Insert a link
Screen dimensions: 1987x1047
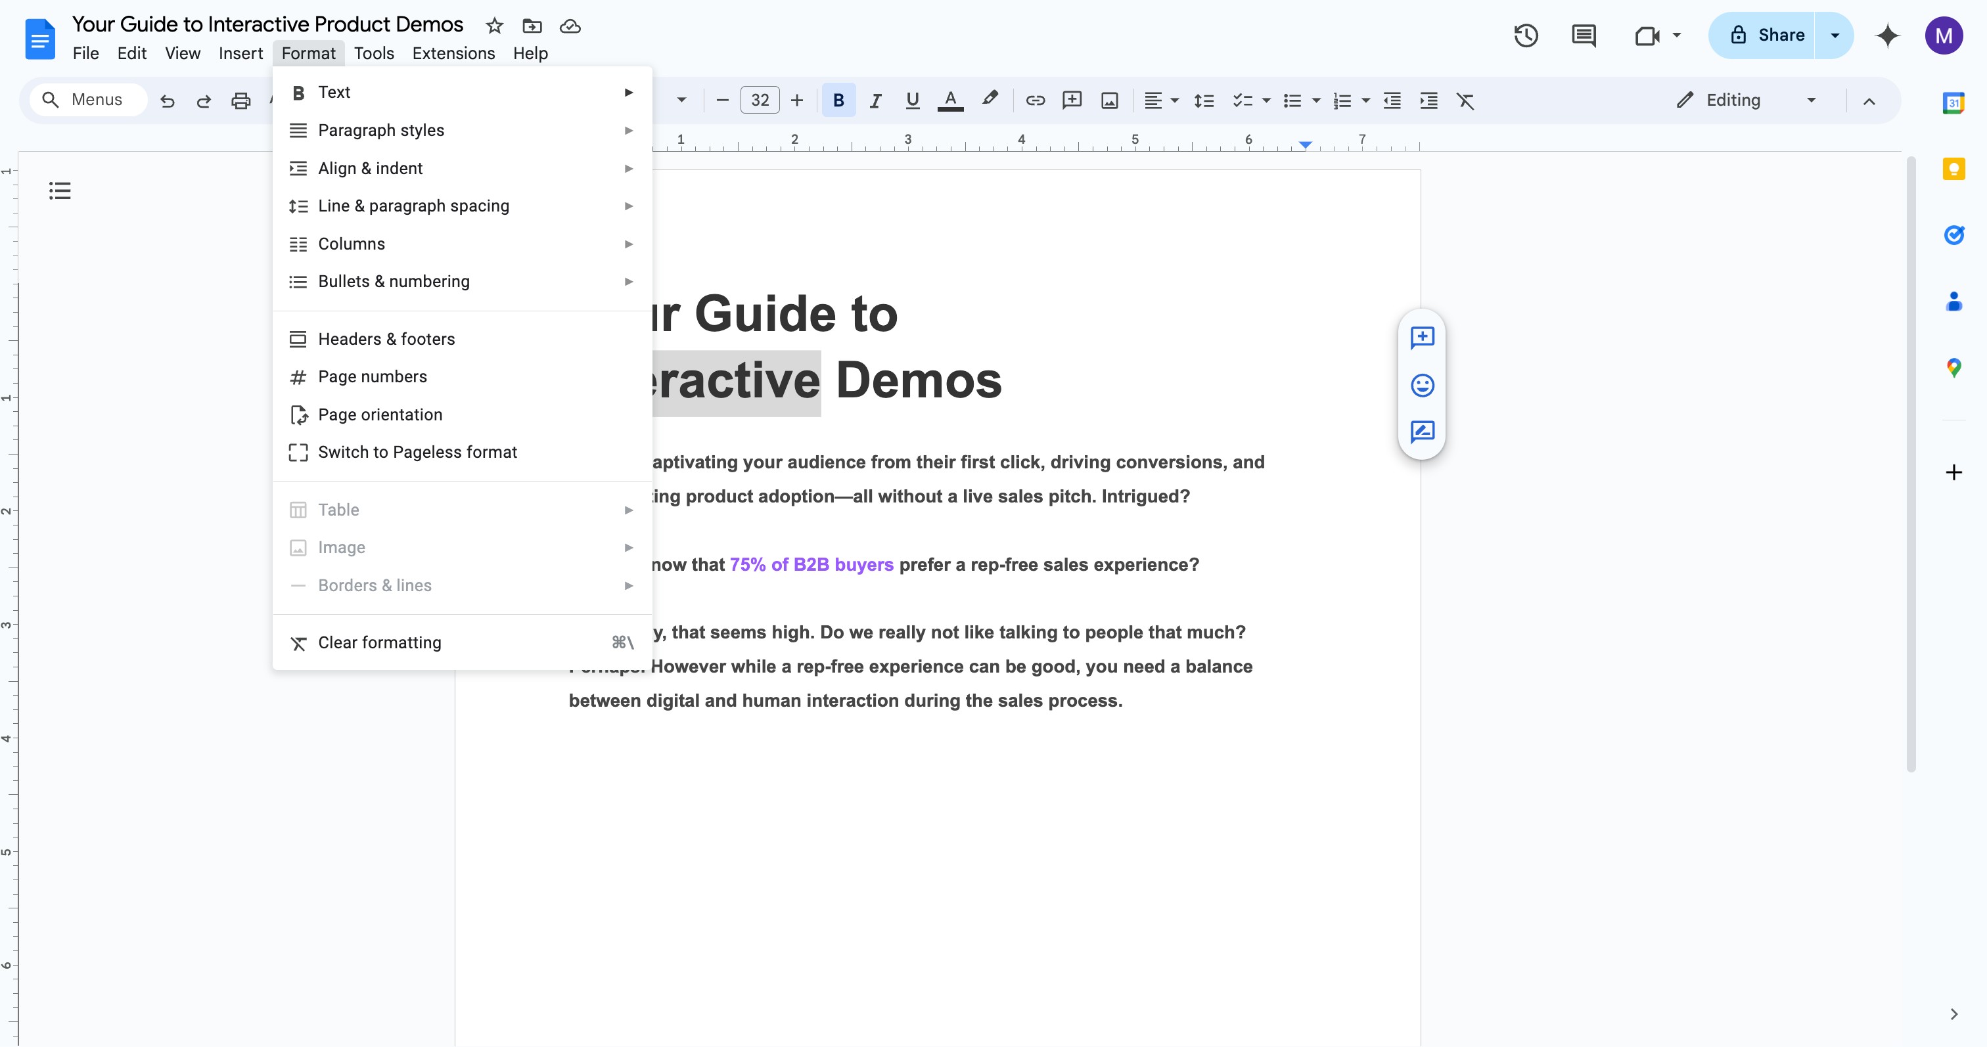(1035, 100)
